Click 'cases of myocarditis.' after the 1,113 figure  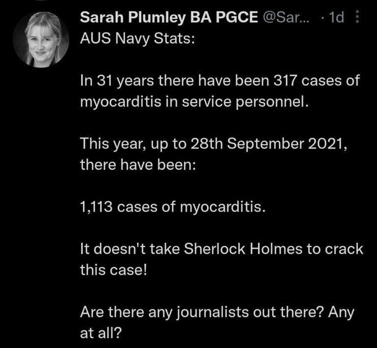click(x=191, y=207)
